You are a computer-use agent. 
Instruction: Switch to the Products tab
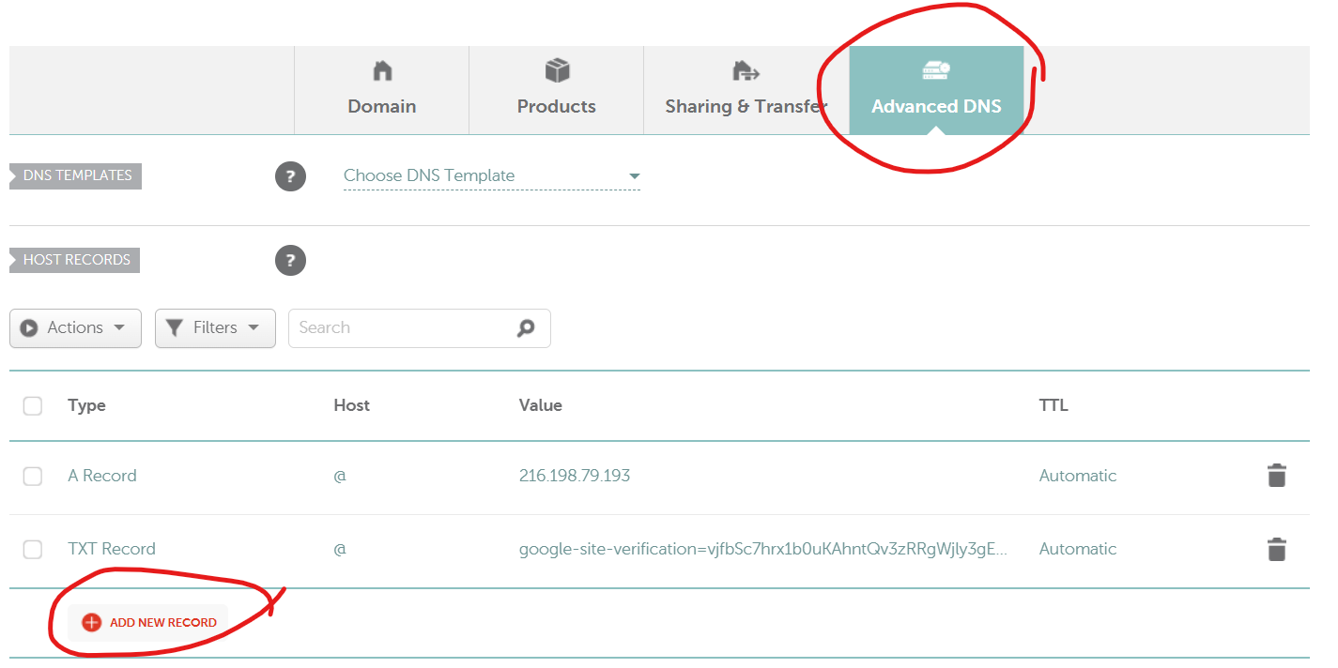pyautogui.click(x=556, y=90)
